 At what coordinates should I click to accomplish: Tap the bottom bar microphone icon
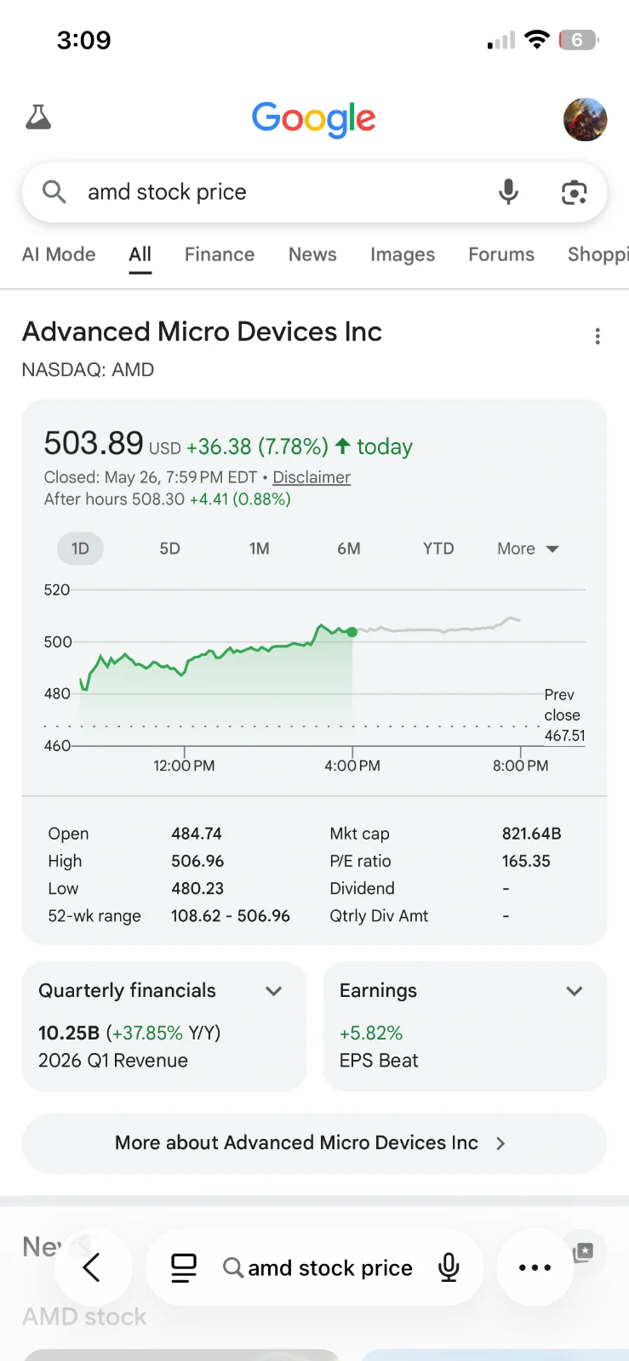[x=449, y=1267]
